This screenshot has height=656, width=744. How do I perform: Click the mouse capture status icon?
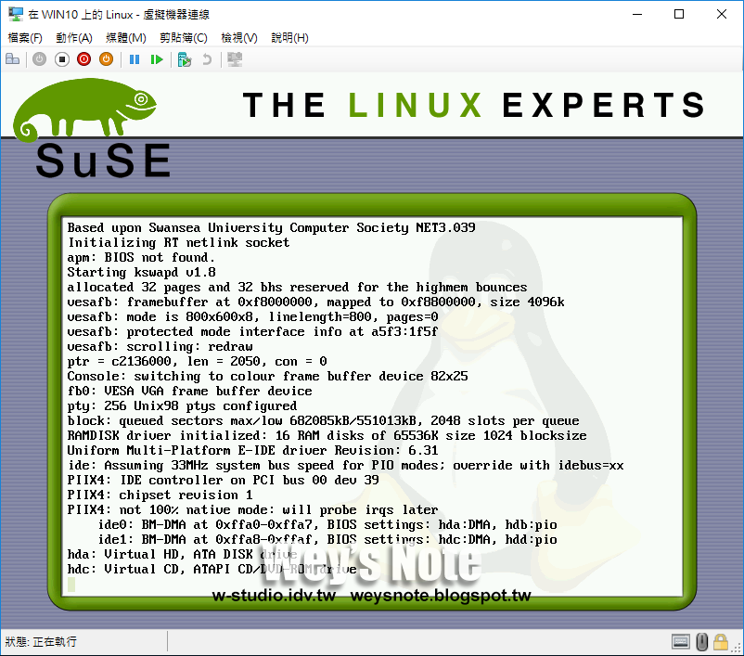702,641
